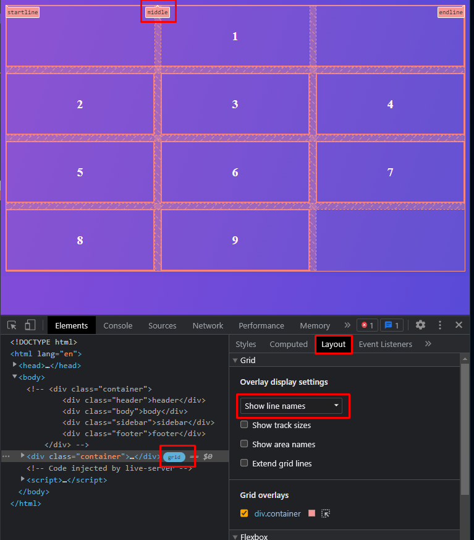Click the endline grid line label

click(451, 12)
